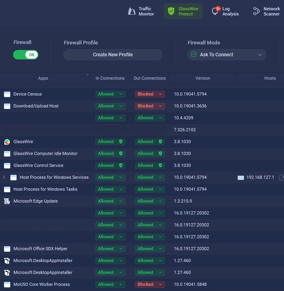This screenshot has height=291, width=284.
Task: Click the GlassWire Protect shield icon
Action: pos(171,11)
